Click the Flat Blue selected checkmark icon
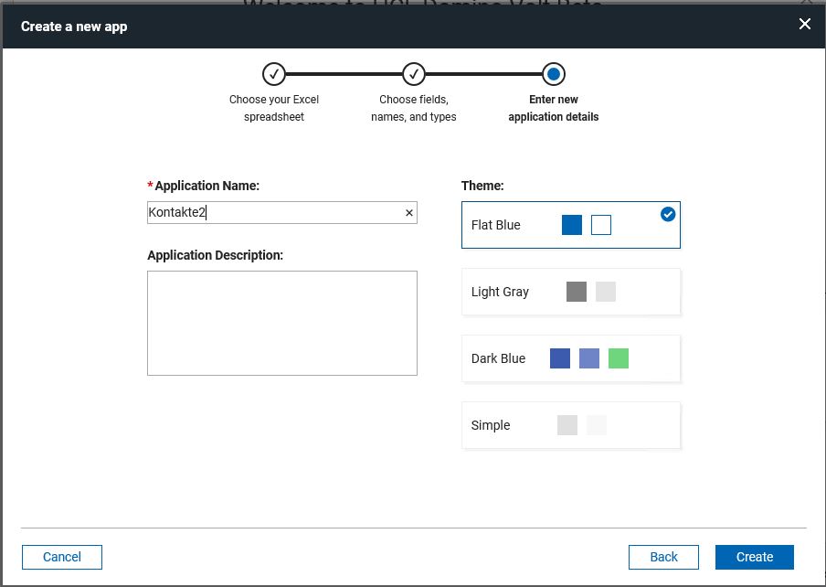The width and height of the screenshot is (826, 587). pyautogui.click(x=667, y=214)
